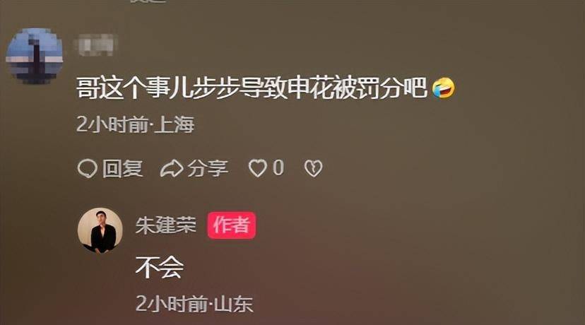The image size is (585, 325).
Task: Open the blurred commenter's round avatar
Action: click(35, 55)
